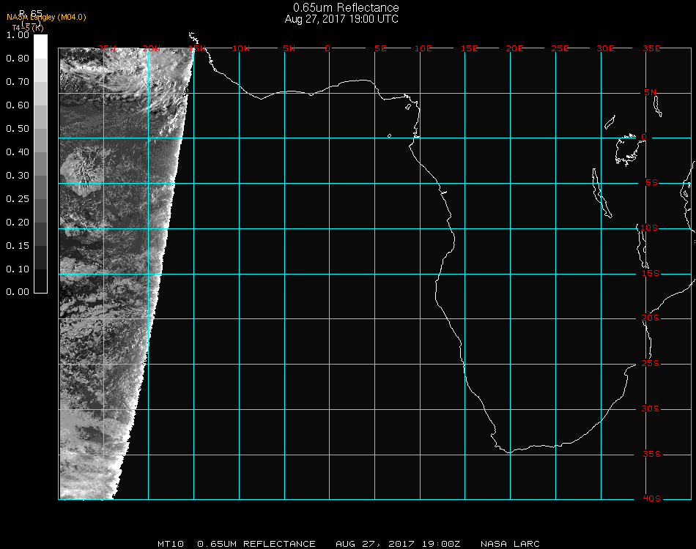Click the 0.70 colorbar label
The image size is (696, 549).
click(x=18, y=81)
